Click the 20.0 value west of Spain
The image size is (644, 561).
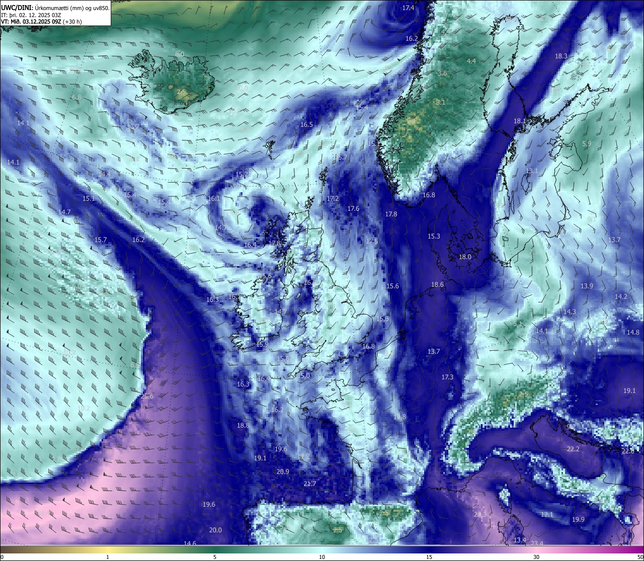[215, 530]
